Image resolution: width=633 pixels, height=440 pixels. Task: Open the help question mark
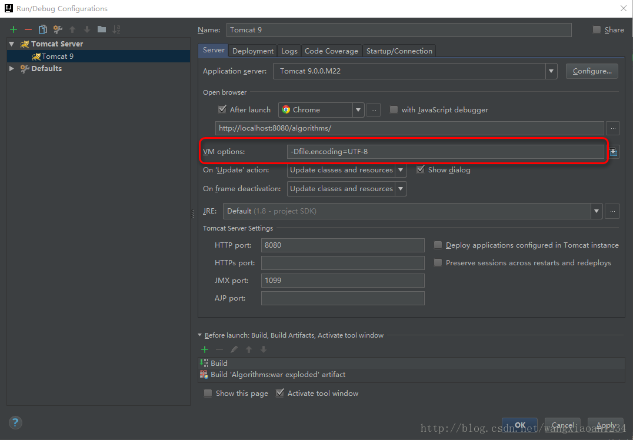coord(15,422)
